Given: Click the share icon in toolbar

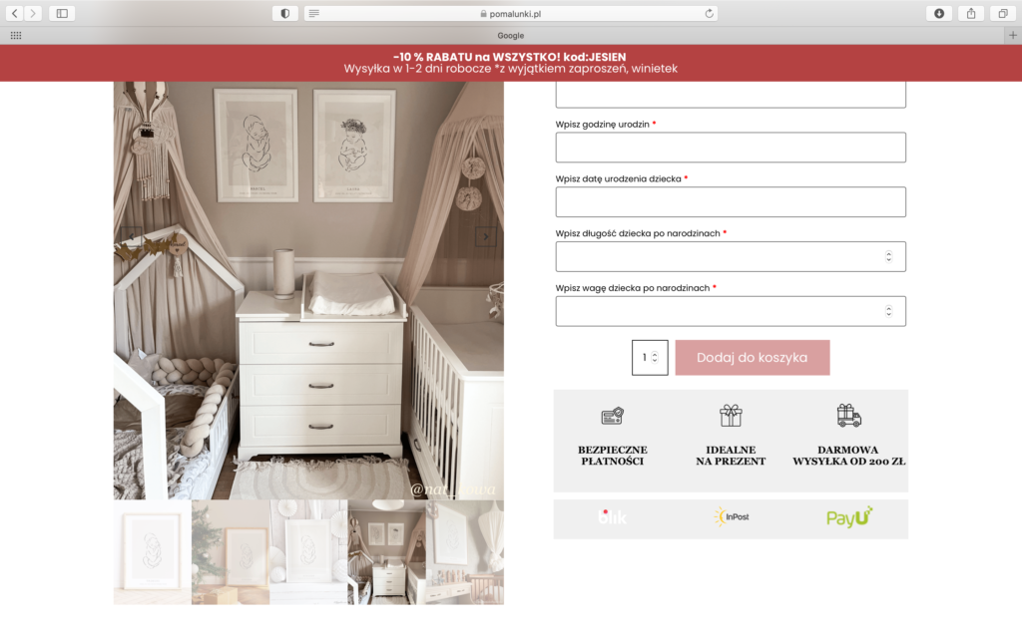Looking at the screenshot, I should click(x=971, y=13).
